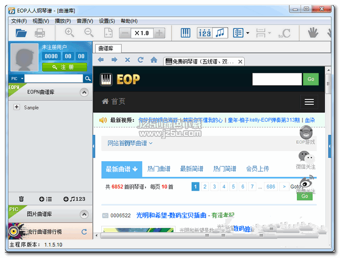
Task: Open a score file with folder icon
Action: pyautogui.click(x=21, y=33)
